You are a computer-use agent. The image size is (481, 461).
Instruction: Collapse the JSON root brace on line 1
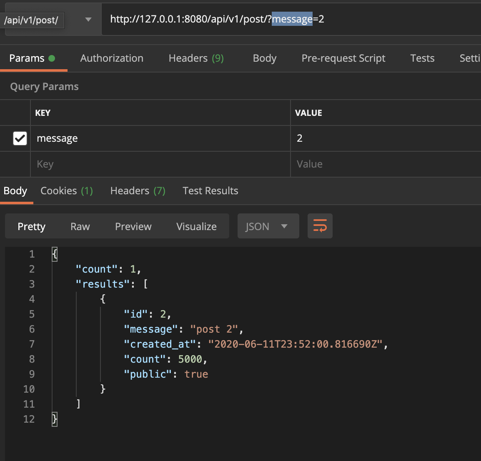pos(55,254)
